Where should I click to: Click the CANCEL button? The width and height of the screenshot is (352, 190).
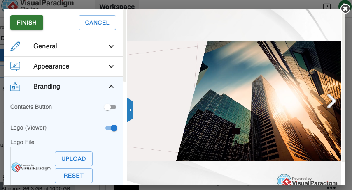coord(97,23)
